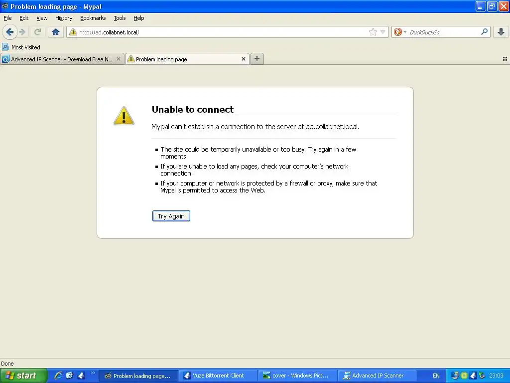Image resolution: width=510 pixels, height=383 pixels.
Task: Click the Forward arrow button
Action: 22,32
